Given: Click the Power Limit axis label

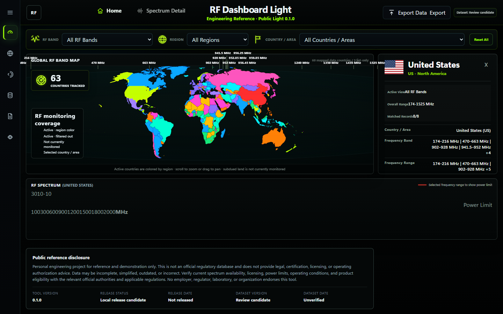Looking at the screenshot, I should 478,205.
